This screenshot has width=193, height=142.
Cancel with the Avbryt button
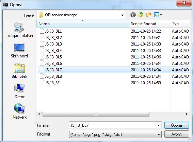[177, 134]
